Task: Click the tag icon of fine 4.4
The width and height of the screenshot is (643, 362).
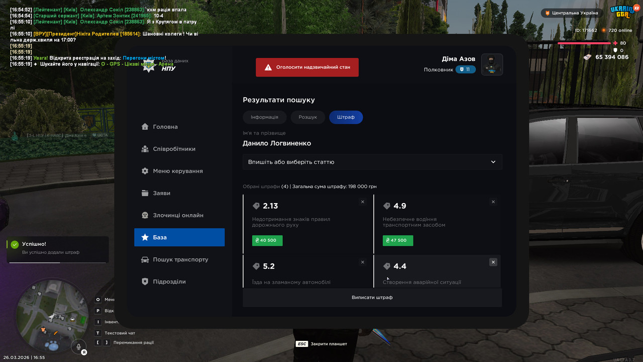Action: (x=387, y=266)
